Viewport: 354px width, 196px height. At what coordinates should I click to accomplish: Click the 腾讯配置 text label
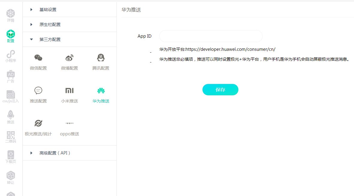coord(101,68)
